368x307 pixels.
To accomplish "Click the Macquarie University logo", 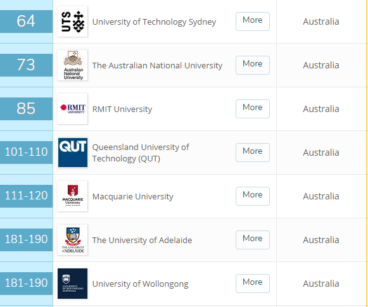I will pos(72,196).
